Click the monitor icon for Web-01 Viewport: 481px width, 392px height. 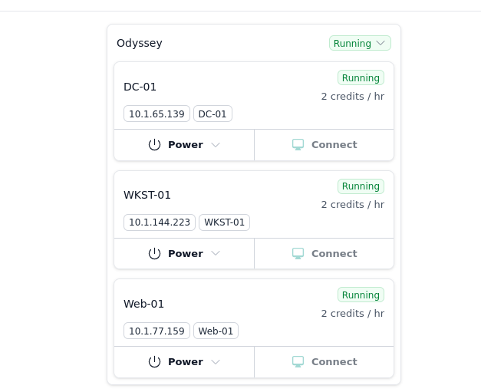[298, 362]
